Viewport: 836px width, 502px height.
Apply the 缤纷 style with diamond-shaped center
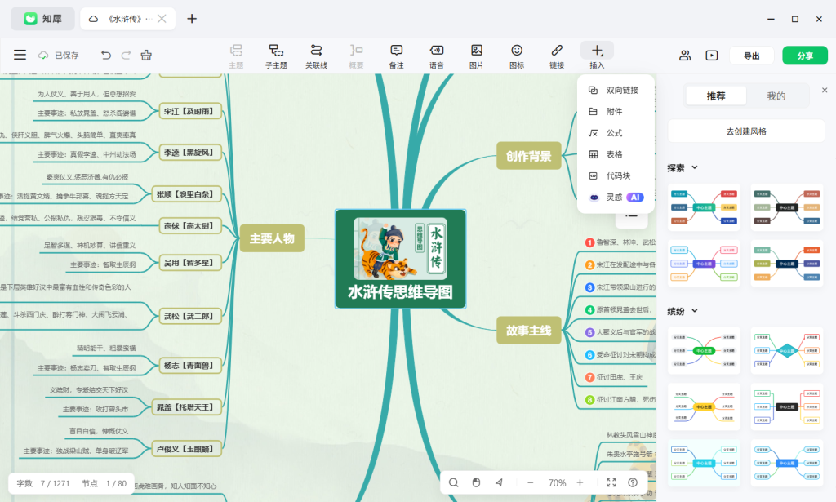tap(787, 351)
